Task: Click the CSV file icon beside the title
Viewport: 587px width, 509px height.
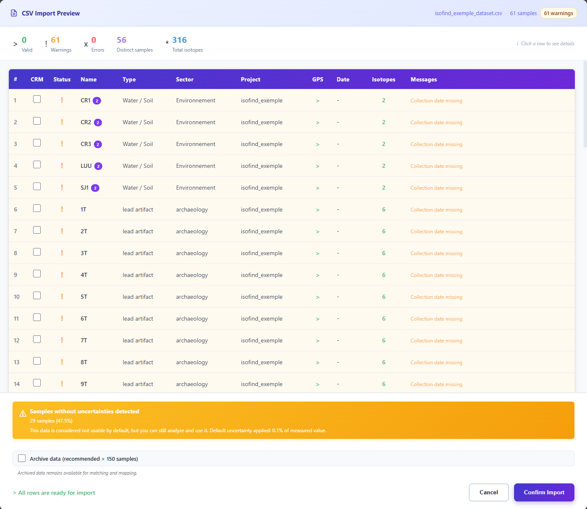Action: coord(14,13)
